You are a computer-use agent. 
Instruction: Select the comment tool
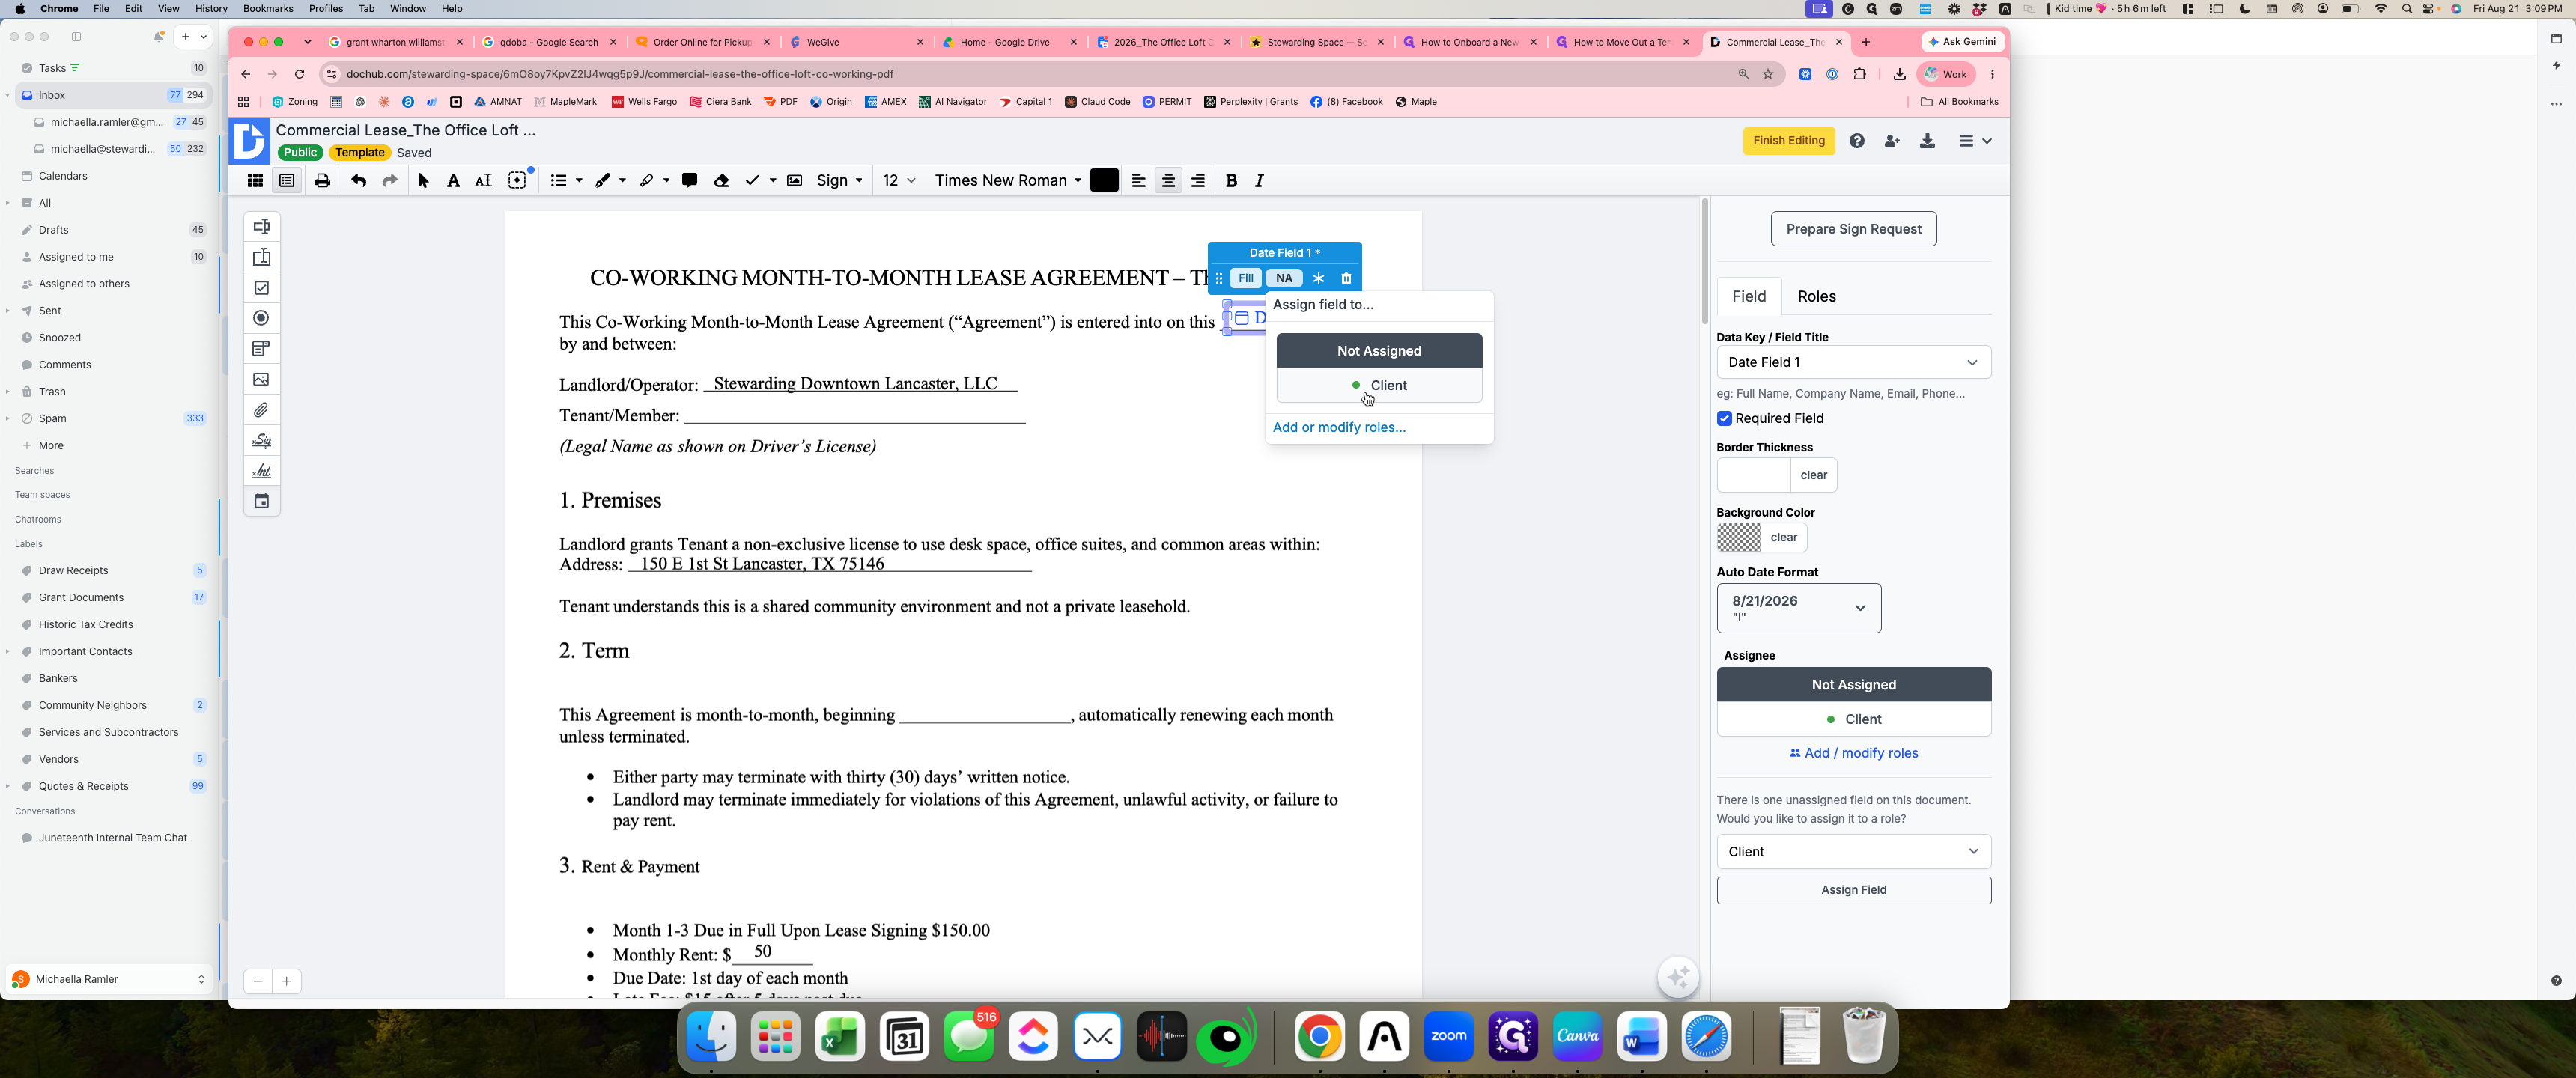(689, 181)
